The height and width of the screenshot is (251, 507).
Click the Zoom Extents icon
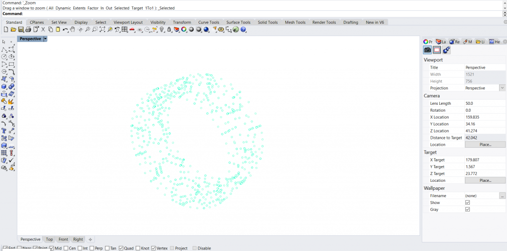point(102,29)
